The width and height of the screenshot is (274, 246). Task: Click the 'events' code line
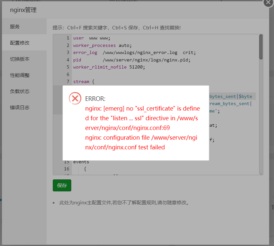coord(81,162)
